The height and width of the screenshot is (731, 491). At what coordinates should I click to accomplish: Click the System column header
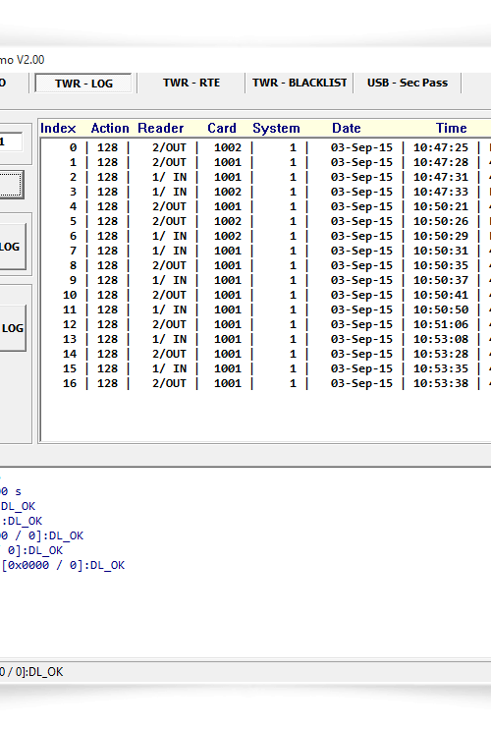[x=276, y=128]
